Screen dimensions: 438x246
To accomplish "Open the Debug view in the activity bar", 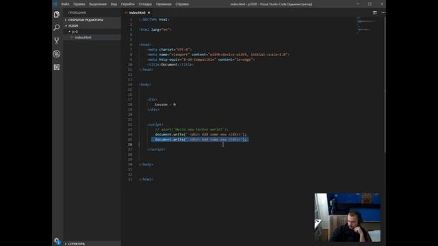I will click(57, 54).
